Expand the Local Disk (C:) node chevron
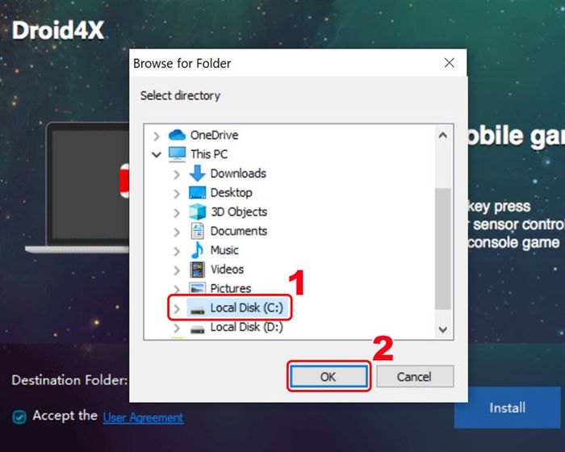Viewport: 565px width, 452px height. [x=177, y=308]
